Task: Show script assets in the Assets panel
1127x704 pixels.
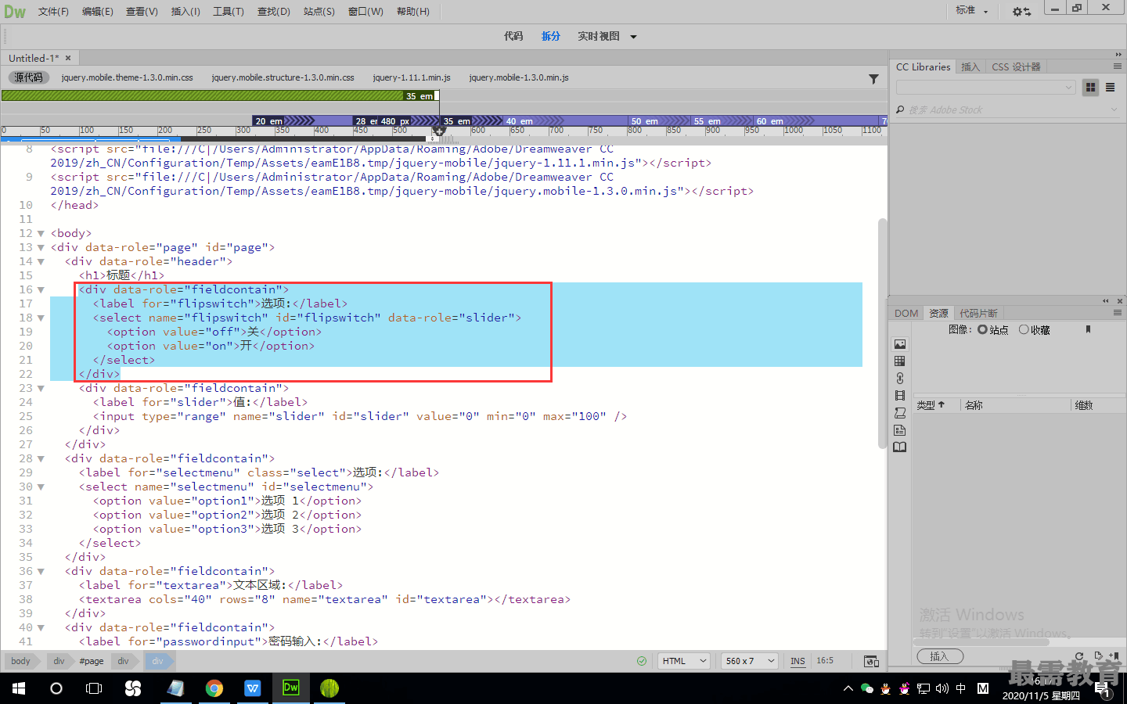Action: pos(900,413)
